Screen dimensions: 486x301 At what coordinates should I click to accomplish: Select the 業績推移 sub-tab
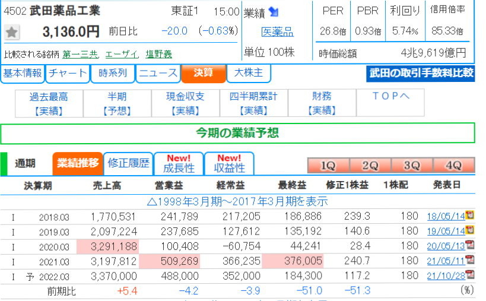[78, 163]
